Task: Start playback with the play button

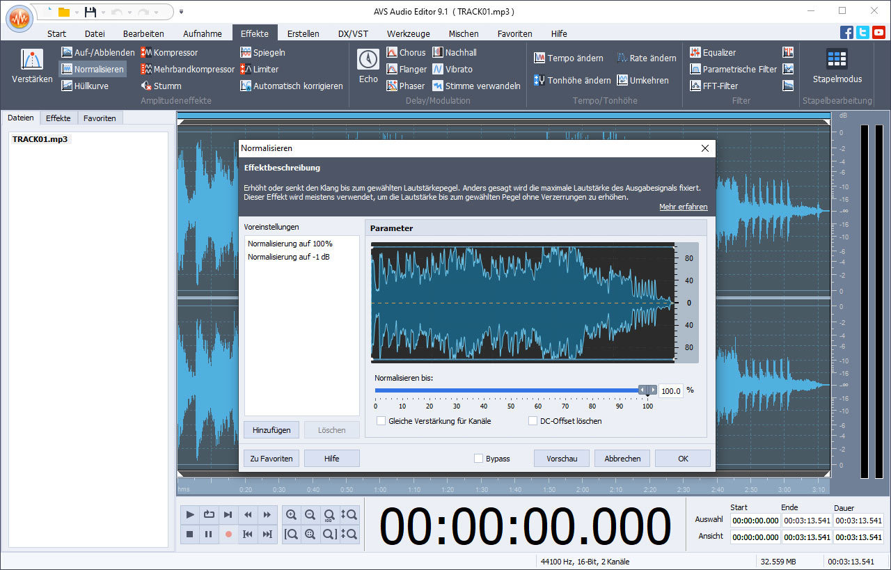Action: coord(190,515)
